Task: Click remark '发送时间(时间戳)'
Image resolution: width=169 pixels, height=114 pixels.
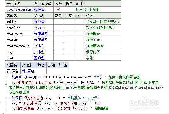Action: click(x=100, y=28)
